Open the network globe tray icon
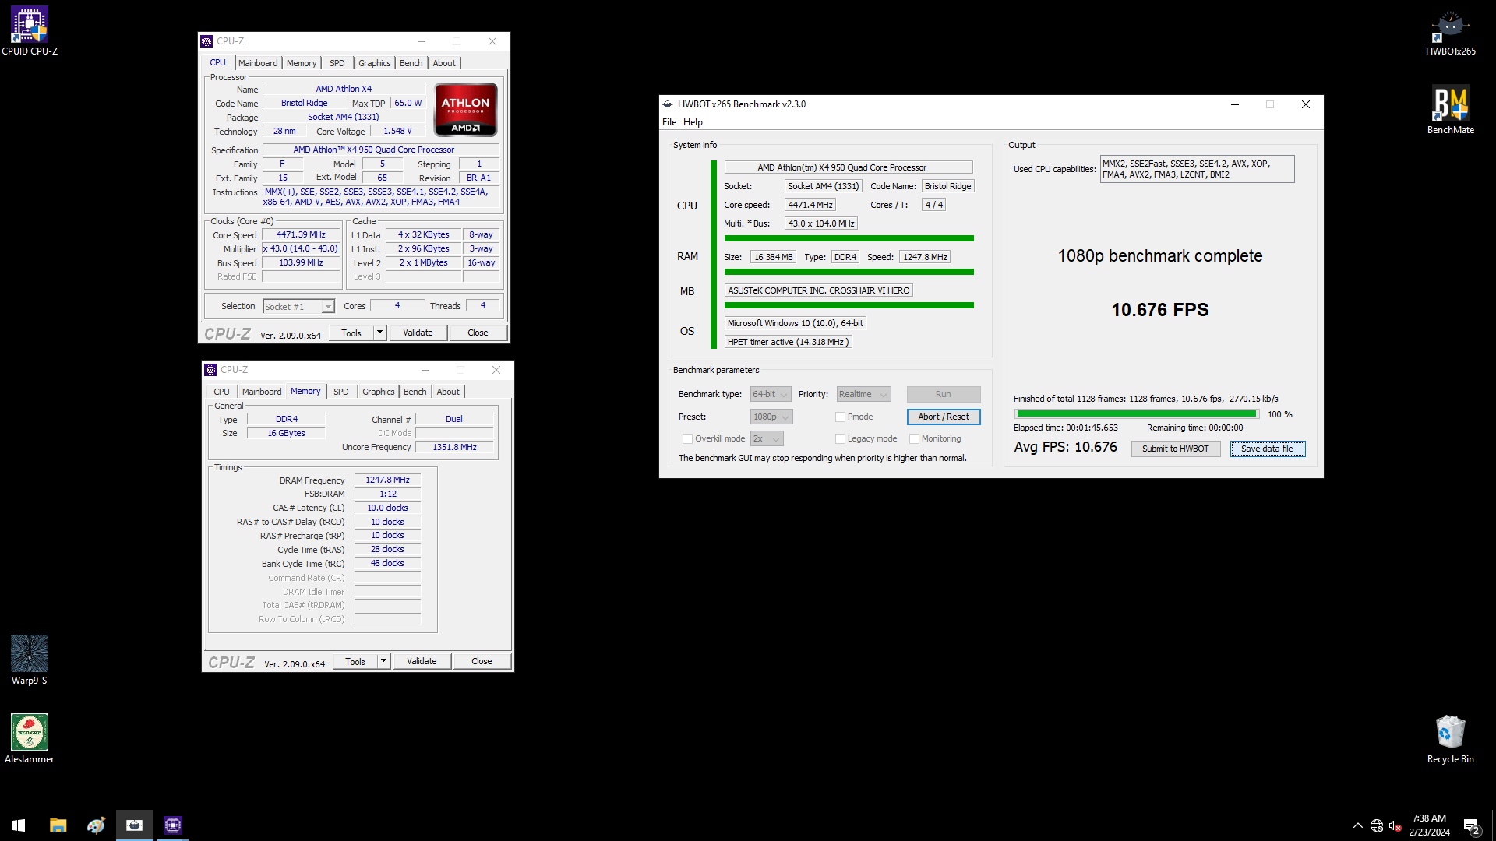The width and height of the screenshot is (1496, 841). [1377, 825]
